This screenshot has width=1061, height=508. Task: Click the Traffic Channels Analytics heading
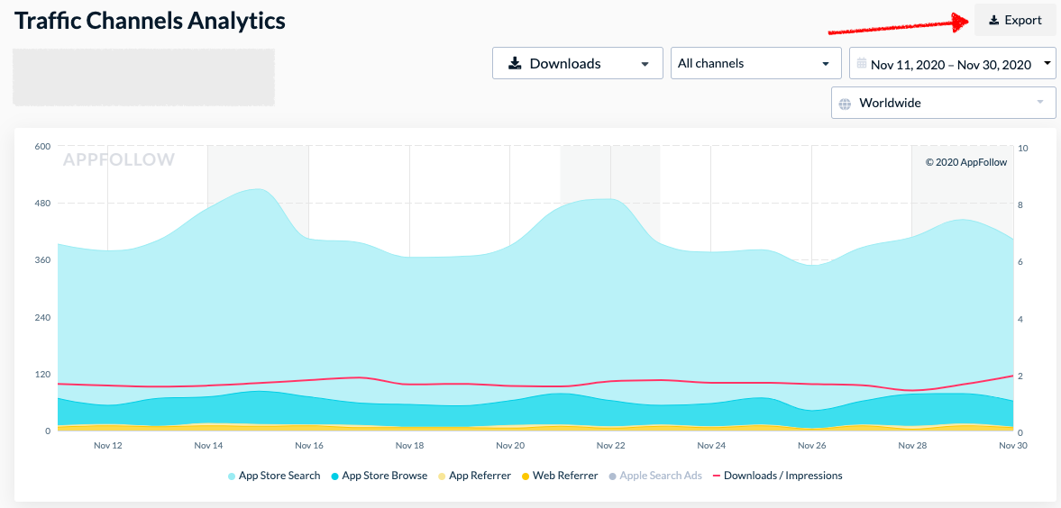pos(150,21)
